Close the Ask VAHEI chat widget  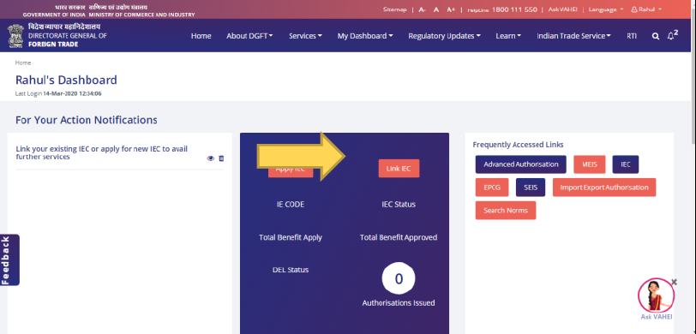[675, 282]
